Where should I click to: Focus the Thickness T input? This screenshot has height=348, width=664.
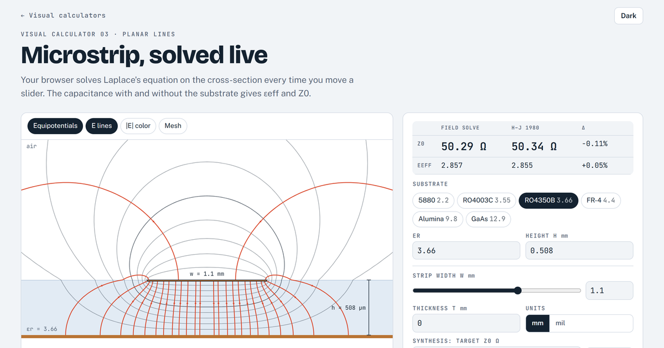[x=466, y=323]
